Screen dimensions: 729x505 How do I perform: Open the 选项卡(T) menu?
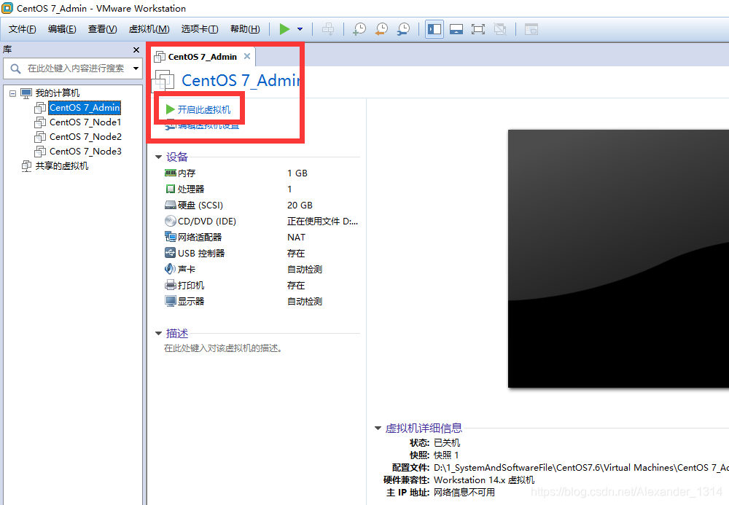pos(200,29)
